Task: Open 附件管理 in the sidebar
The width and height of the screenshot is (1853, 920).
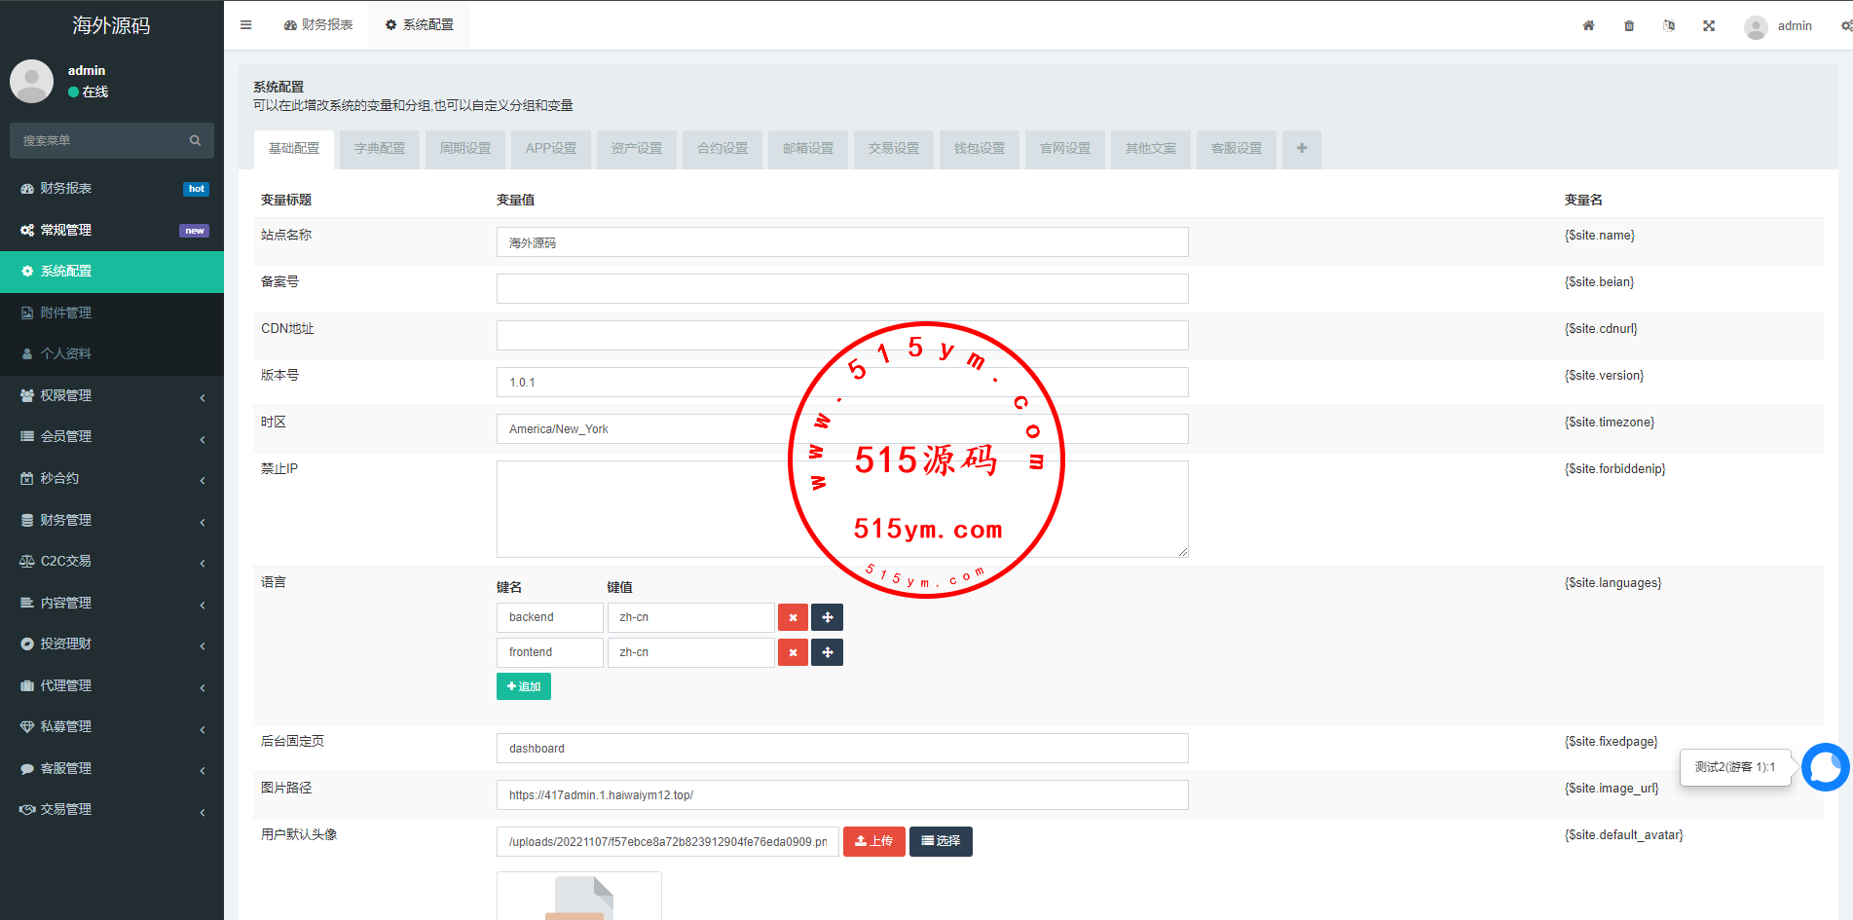Action: 66,313
